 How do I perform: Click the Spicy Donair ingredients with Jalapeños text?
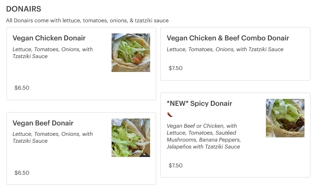pyautogui.click(x=204, y=136)
